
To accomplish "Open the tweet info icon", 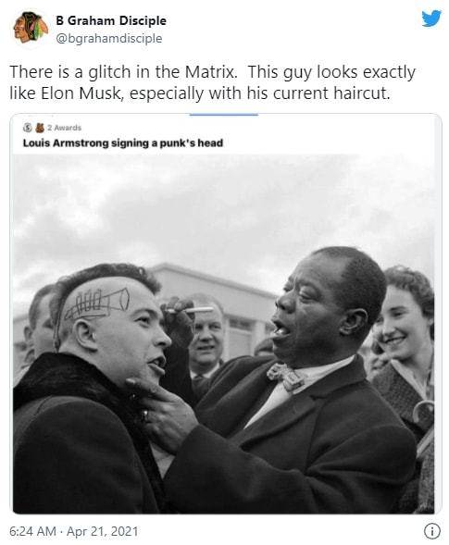I will pos(432,531).
